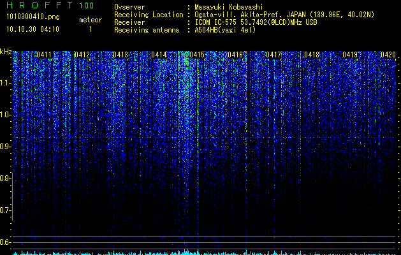
Task: Click the date stamp 10.10.30 04:10
Action: click(33, 29)
